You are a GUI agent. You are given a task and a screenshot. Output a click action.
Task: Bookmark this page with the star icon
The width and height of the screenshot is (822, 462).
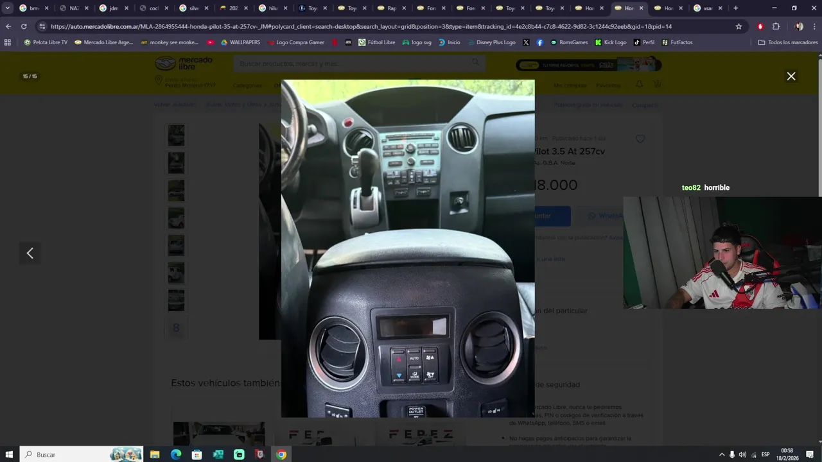[x=739, y=26]
